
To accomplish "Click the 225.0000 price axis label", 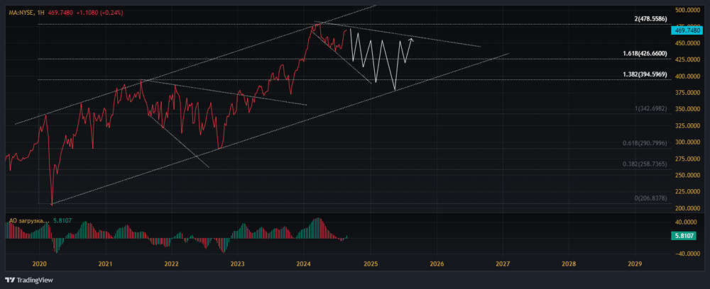I will [x=687, y=192].
